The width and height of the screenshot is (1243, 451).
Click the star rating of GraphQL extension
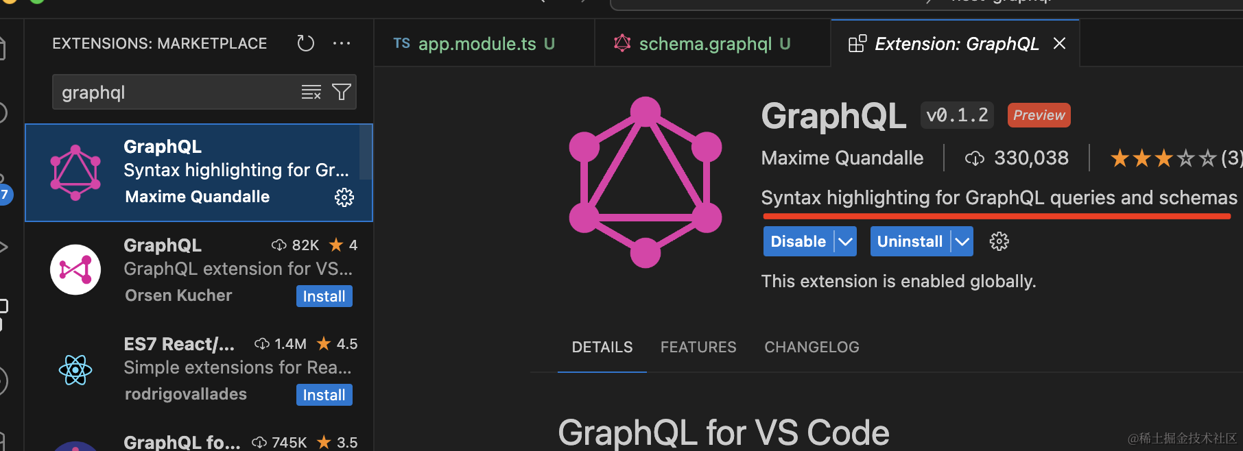(1163, 158)
